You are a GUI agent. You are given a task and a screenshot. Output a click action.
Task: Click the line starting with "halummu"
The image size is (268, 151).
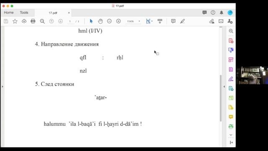93,124
